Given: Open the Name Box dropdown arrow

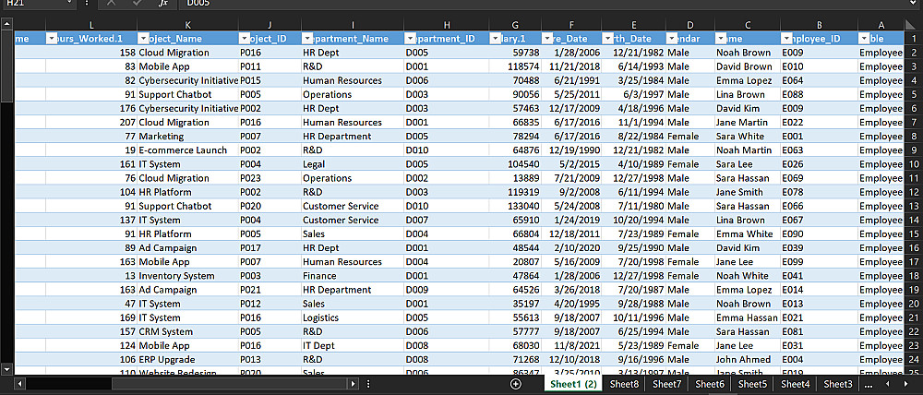Looking at the screenshot, I should [x=69, y=3].
